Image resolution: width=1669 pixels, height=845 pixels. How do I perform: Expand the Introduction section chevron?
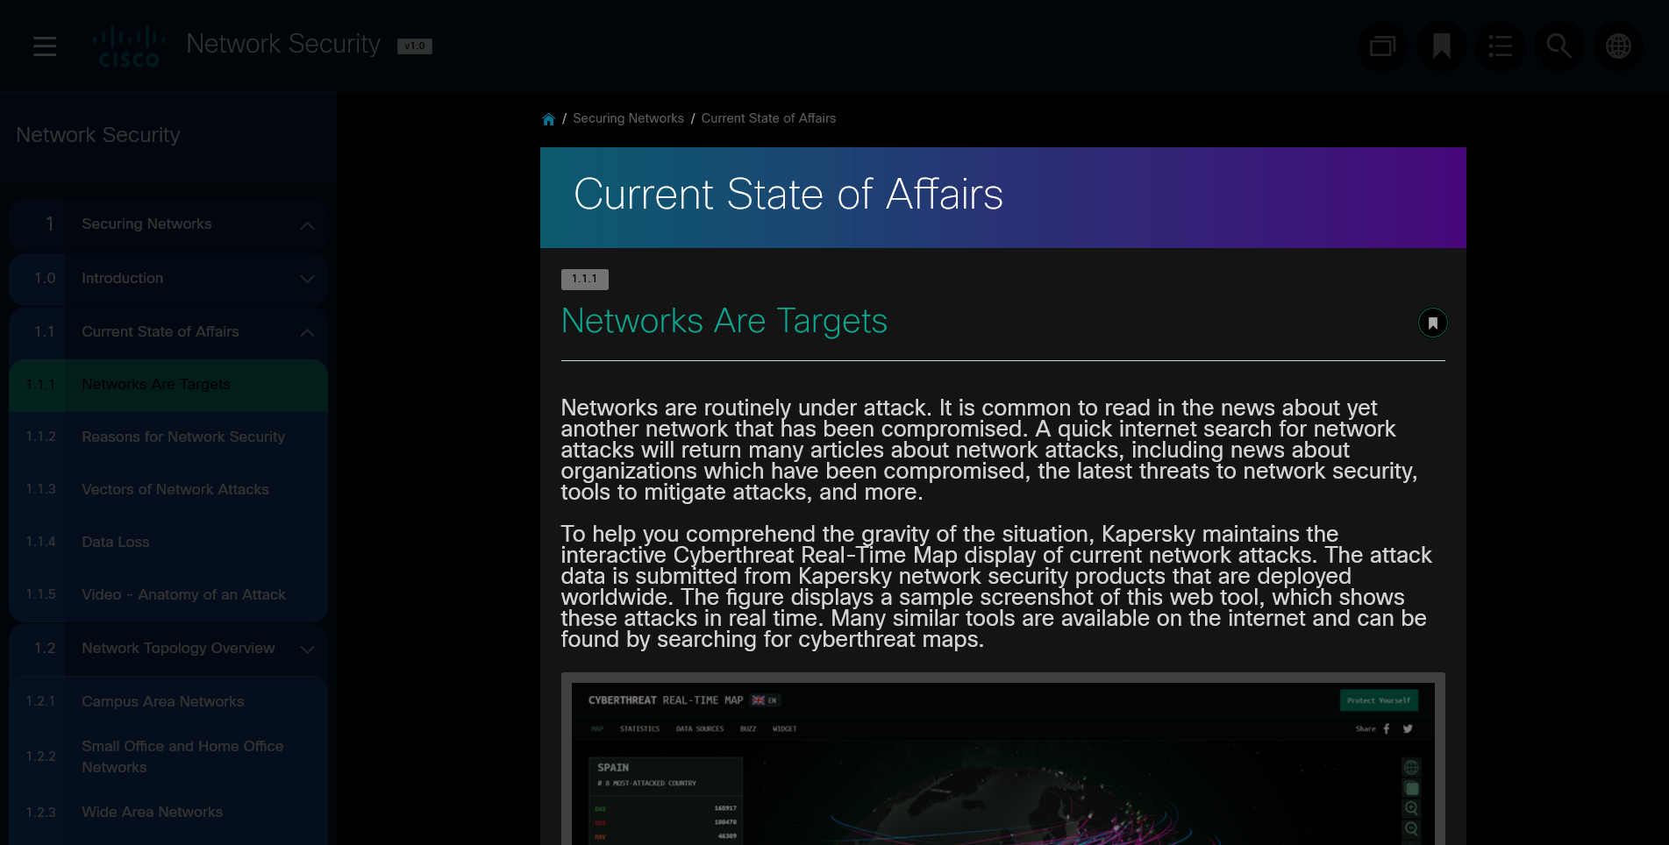pos(307,279)
